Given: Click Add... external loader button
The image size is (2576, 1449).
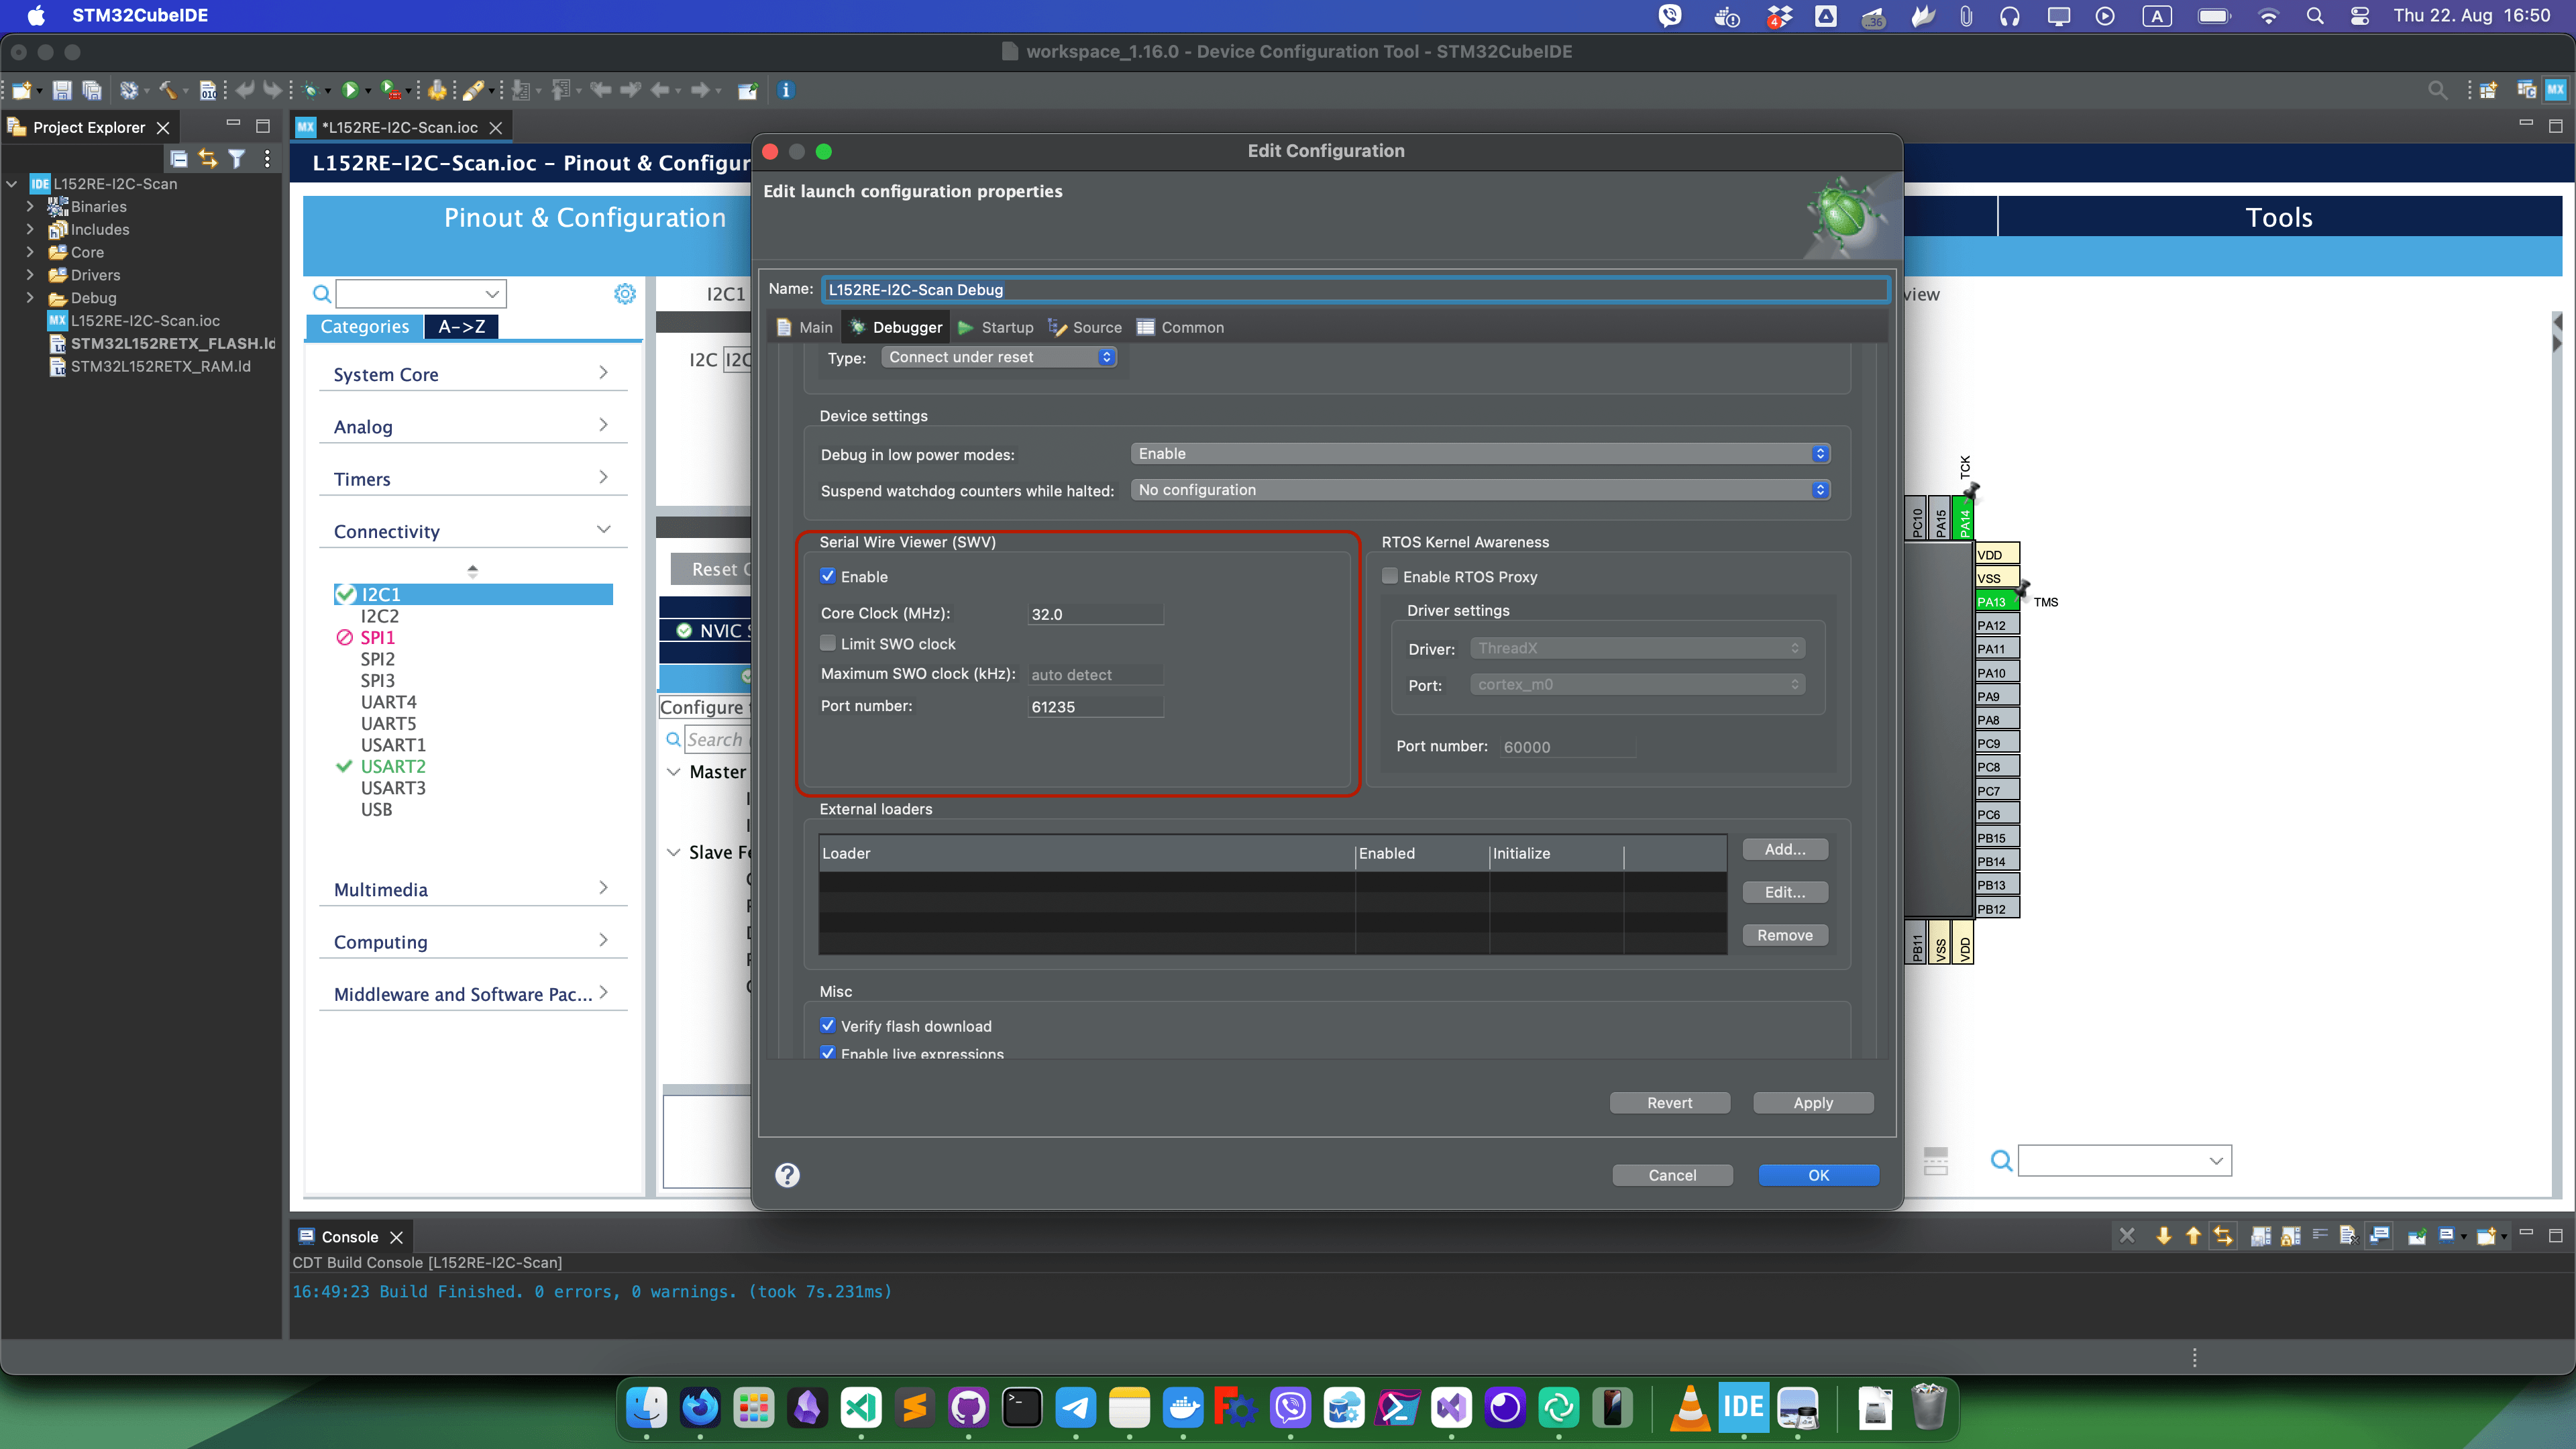Looking at the screenshot, I should [x=1785, y=849].
